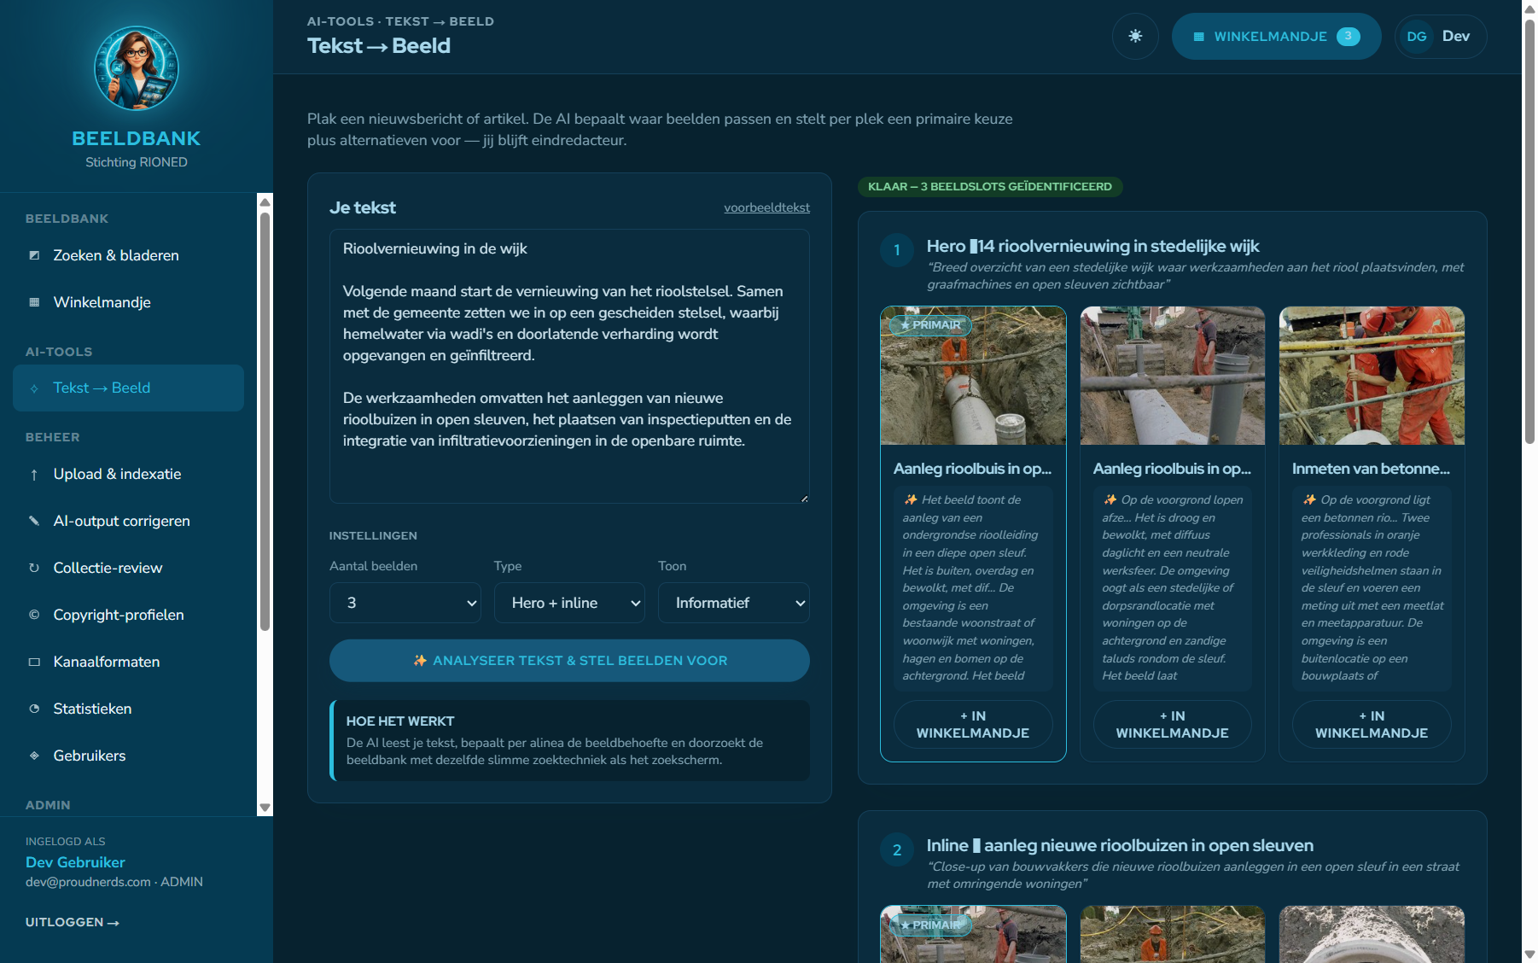Open Statistieken page
The width and height of the screenshot is (1538, 963).
[x=129, y=709]
